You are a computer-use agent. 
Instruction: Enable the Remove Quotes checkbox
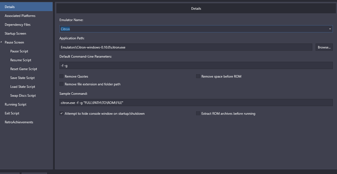tap(61, 76)
